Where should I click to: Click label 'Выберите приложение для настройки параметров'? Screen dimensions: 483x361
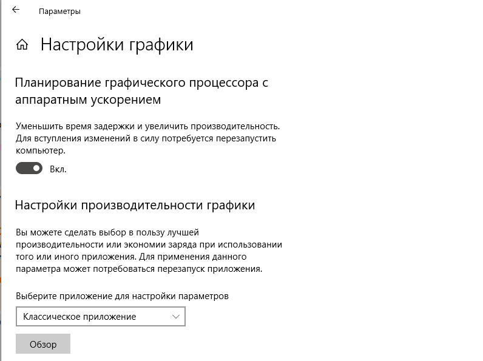[x=123, y=296]
